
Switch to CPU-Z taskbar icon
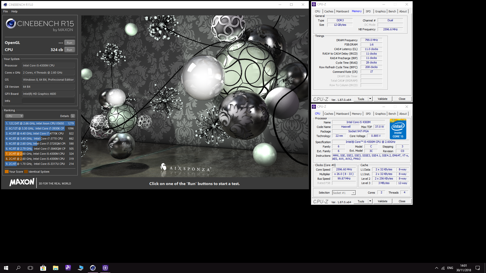[x=105, y=268]
